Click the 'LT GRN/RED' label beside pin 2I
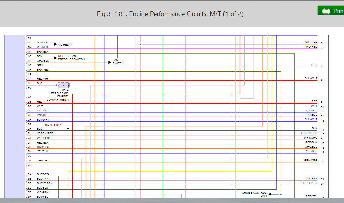Screen dimensions: 344x203 (45, 133)
